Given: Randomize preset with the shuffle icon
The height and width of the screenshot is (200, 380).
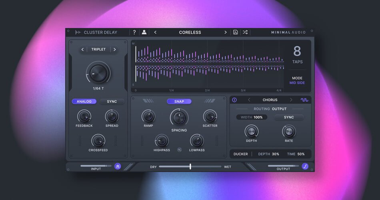Looking at the screenshot, I should (245, 32).
